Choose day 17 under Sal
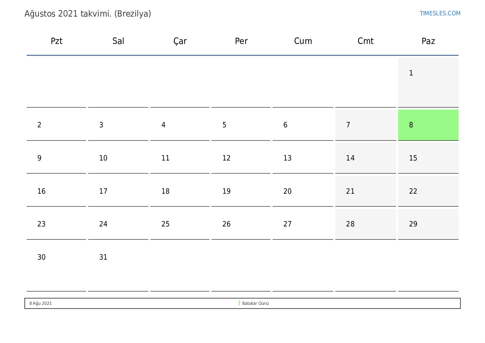Image resolution: width=485 pixels, height=343 pixels. click(118, 191)
